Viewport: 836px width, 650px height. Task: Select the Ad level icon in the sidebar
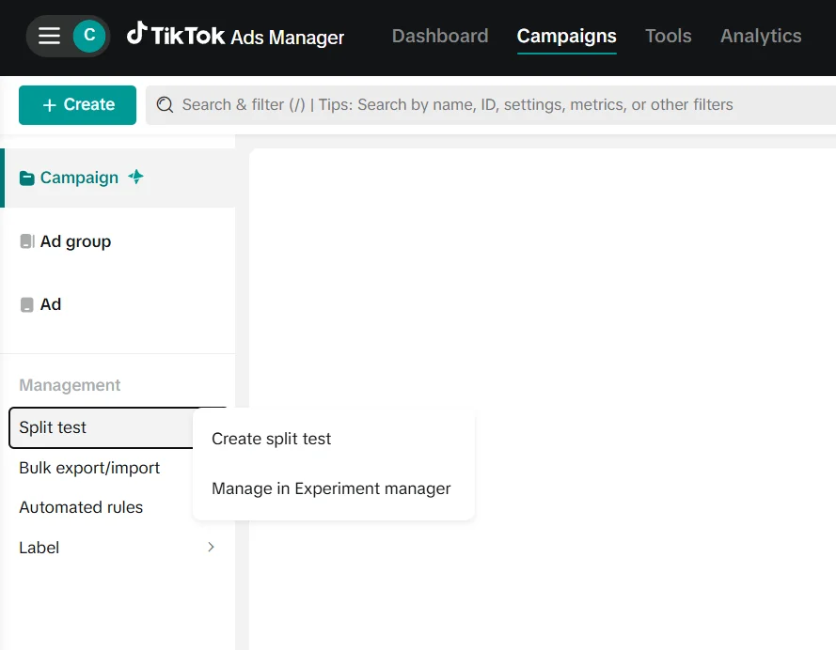[x=27, y=305]
